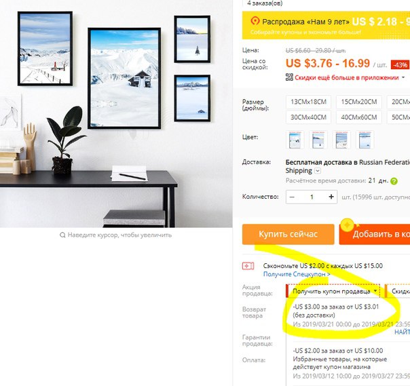Select the first color variant thumbnail

[295, 140]
